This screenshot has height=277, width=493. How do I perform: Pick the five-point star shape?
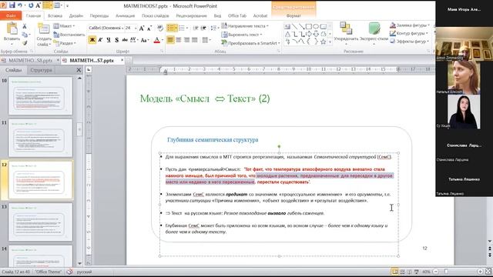[323, 42]
